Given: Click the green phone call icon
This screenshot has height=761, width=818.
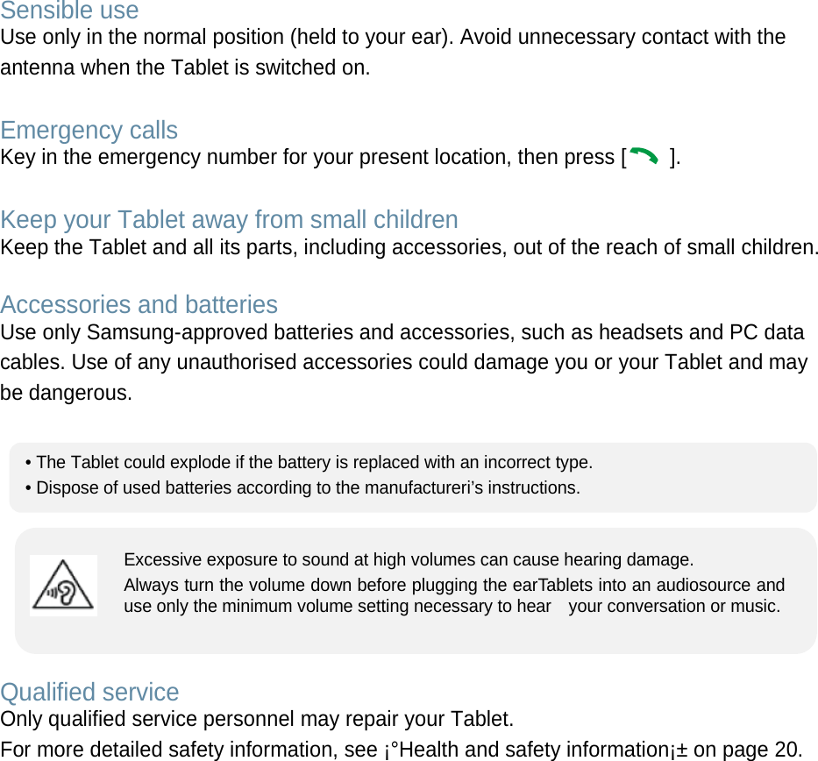Looking at the screenshot, I should coord(644,157).
